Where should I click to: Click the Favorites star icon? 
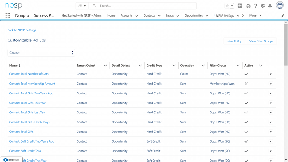pos(226,6)
